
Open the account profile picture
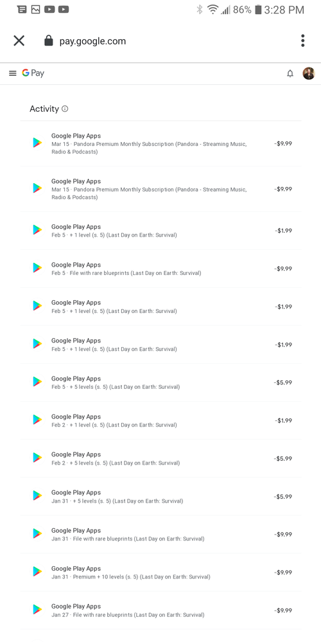pos(309,73)
